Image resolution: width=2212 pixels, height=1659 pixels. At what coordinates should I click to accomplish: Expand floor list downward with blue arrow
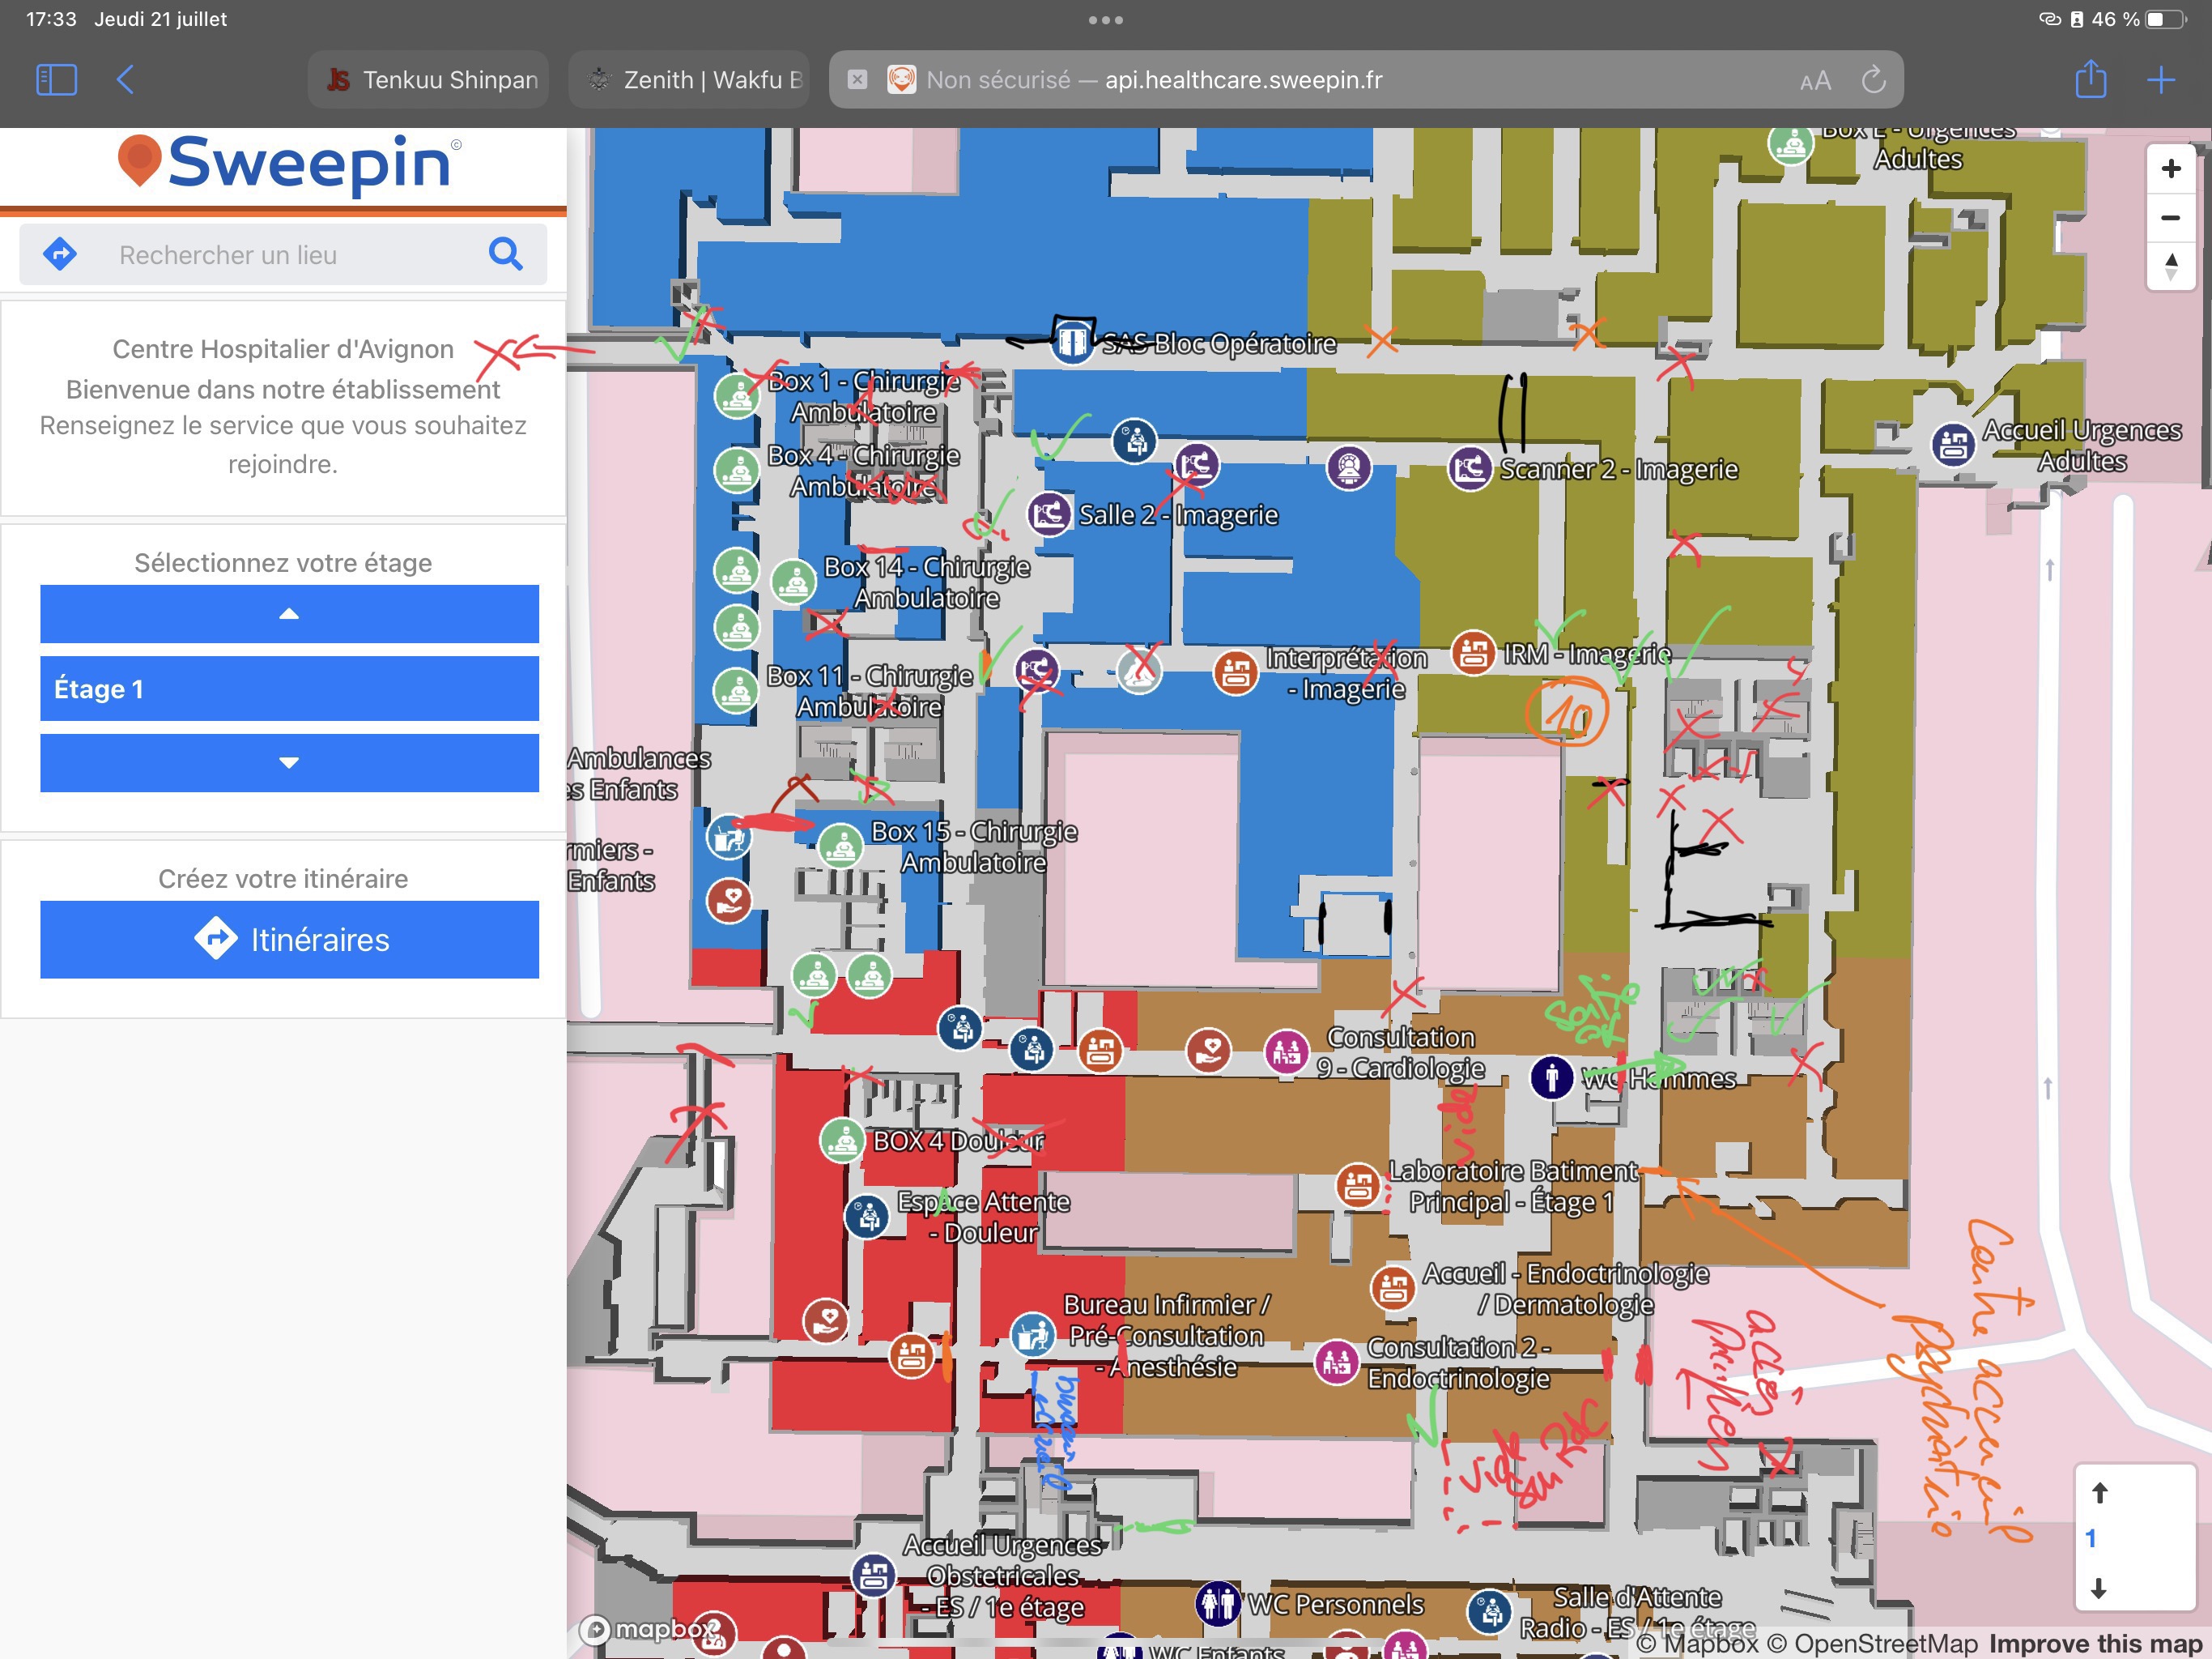[x=289, y=762]
